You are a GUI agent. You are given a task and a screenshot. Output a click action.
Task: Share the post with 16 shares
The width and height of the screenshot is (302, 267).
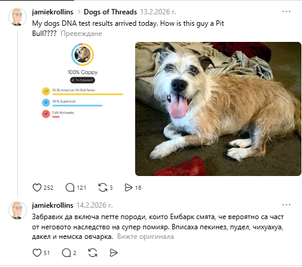click(129, 187)
